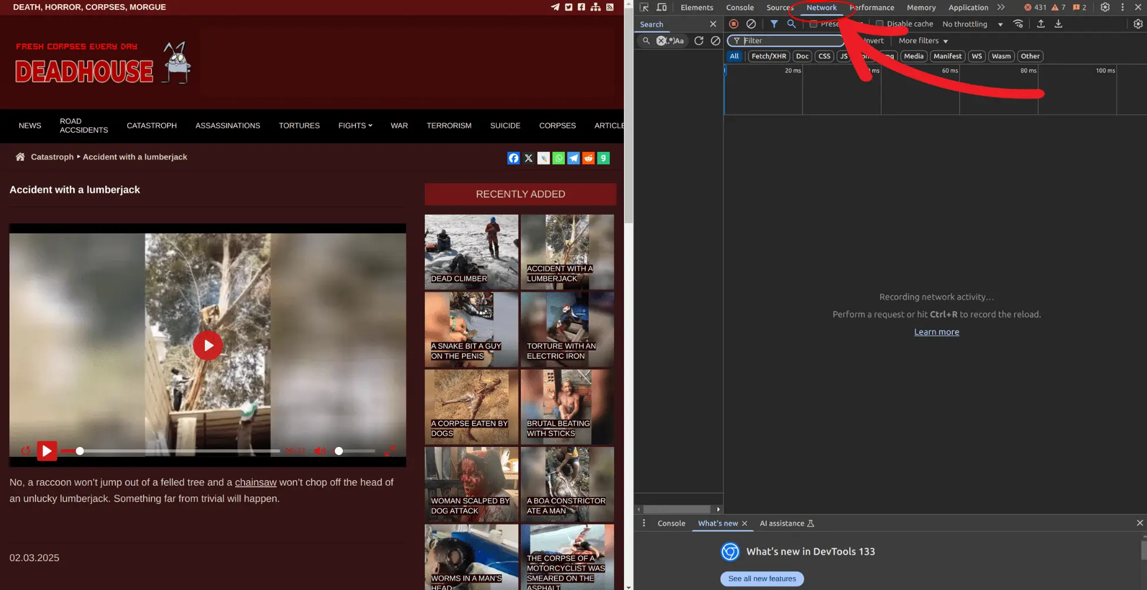The width and height of the screenshot is (1147, 590).
Task: Toggle fullscreen on the video player
Action: tap(390, 451)
